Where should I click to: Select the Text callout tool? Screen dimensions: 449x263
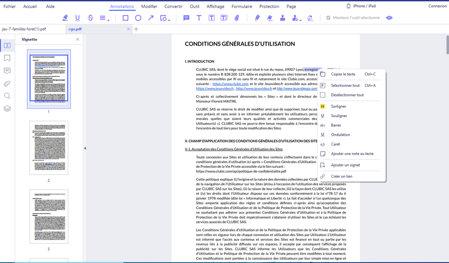pyautogui.click(x=224, y=18)
